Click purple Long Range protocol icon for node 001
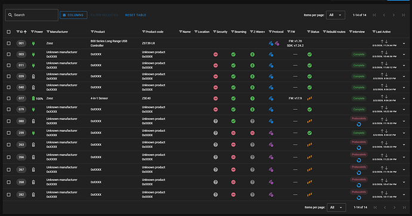 coord(277,44)
